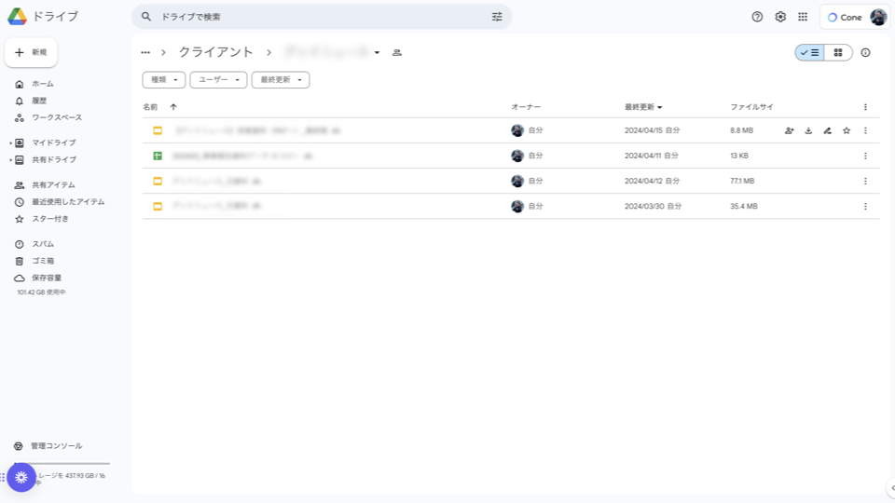
Task: Click the 新規 new button
Action: 32,53
